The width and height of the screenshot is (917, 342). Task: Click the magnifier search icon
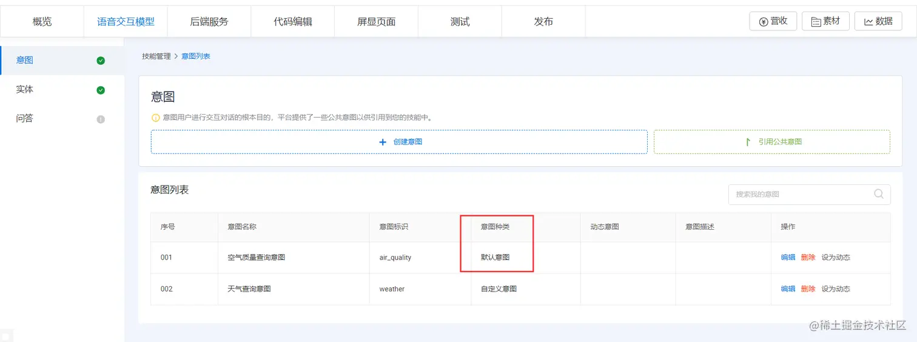[879, 194]
